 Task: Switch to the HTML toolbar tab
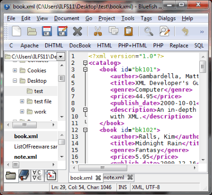tap(105, 46)
